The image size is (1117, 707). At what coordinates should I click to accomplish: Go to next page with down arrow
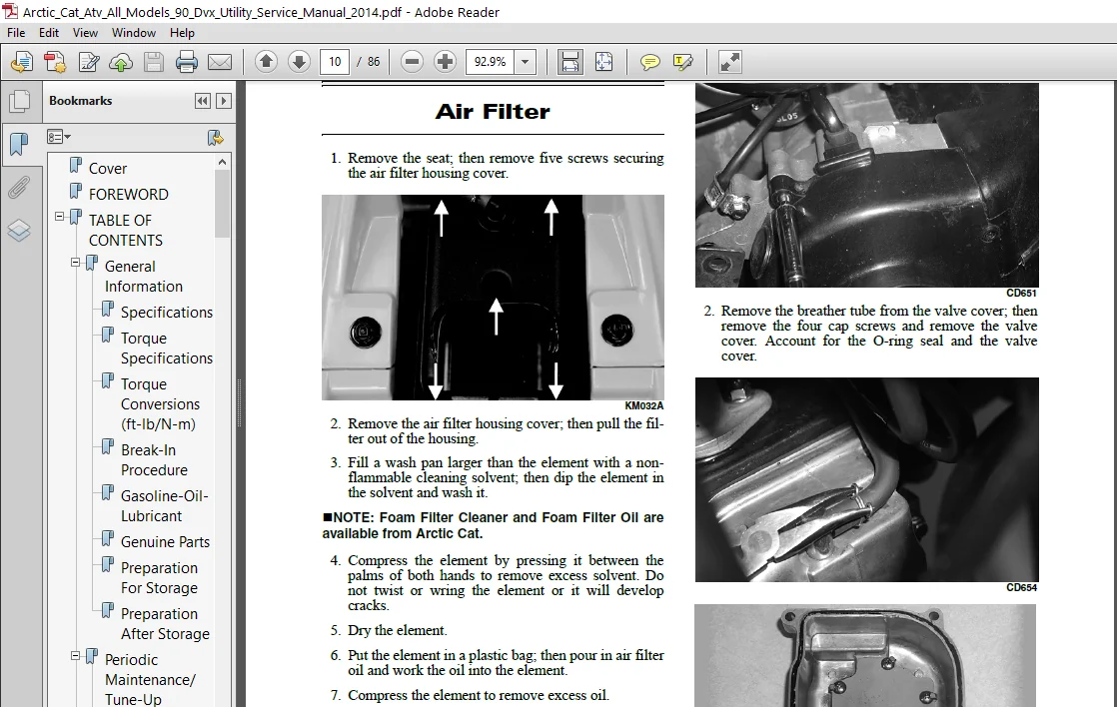pyautogui.click(x=299, y=62)
